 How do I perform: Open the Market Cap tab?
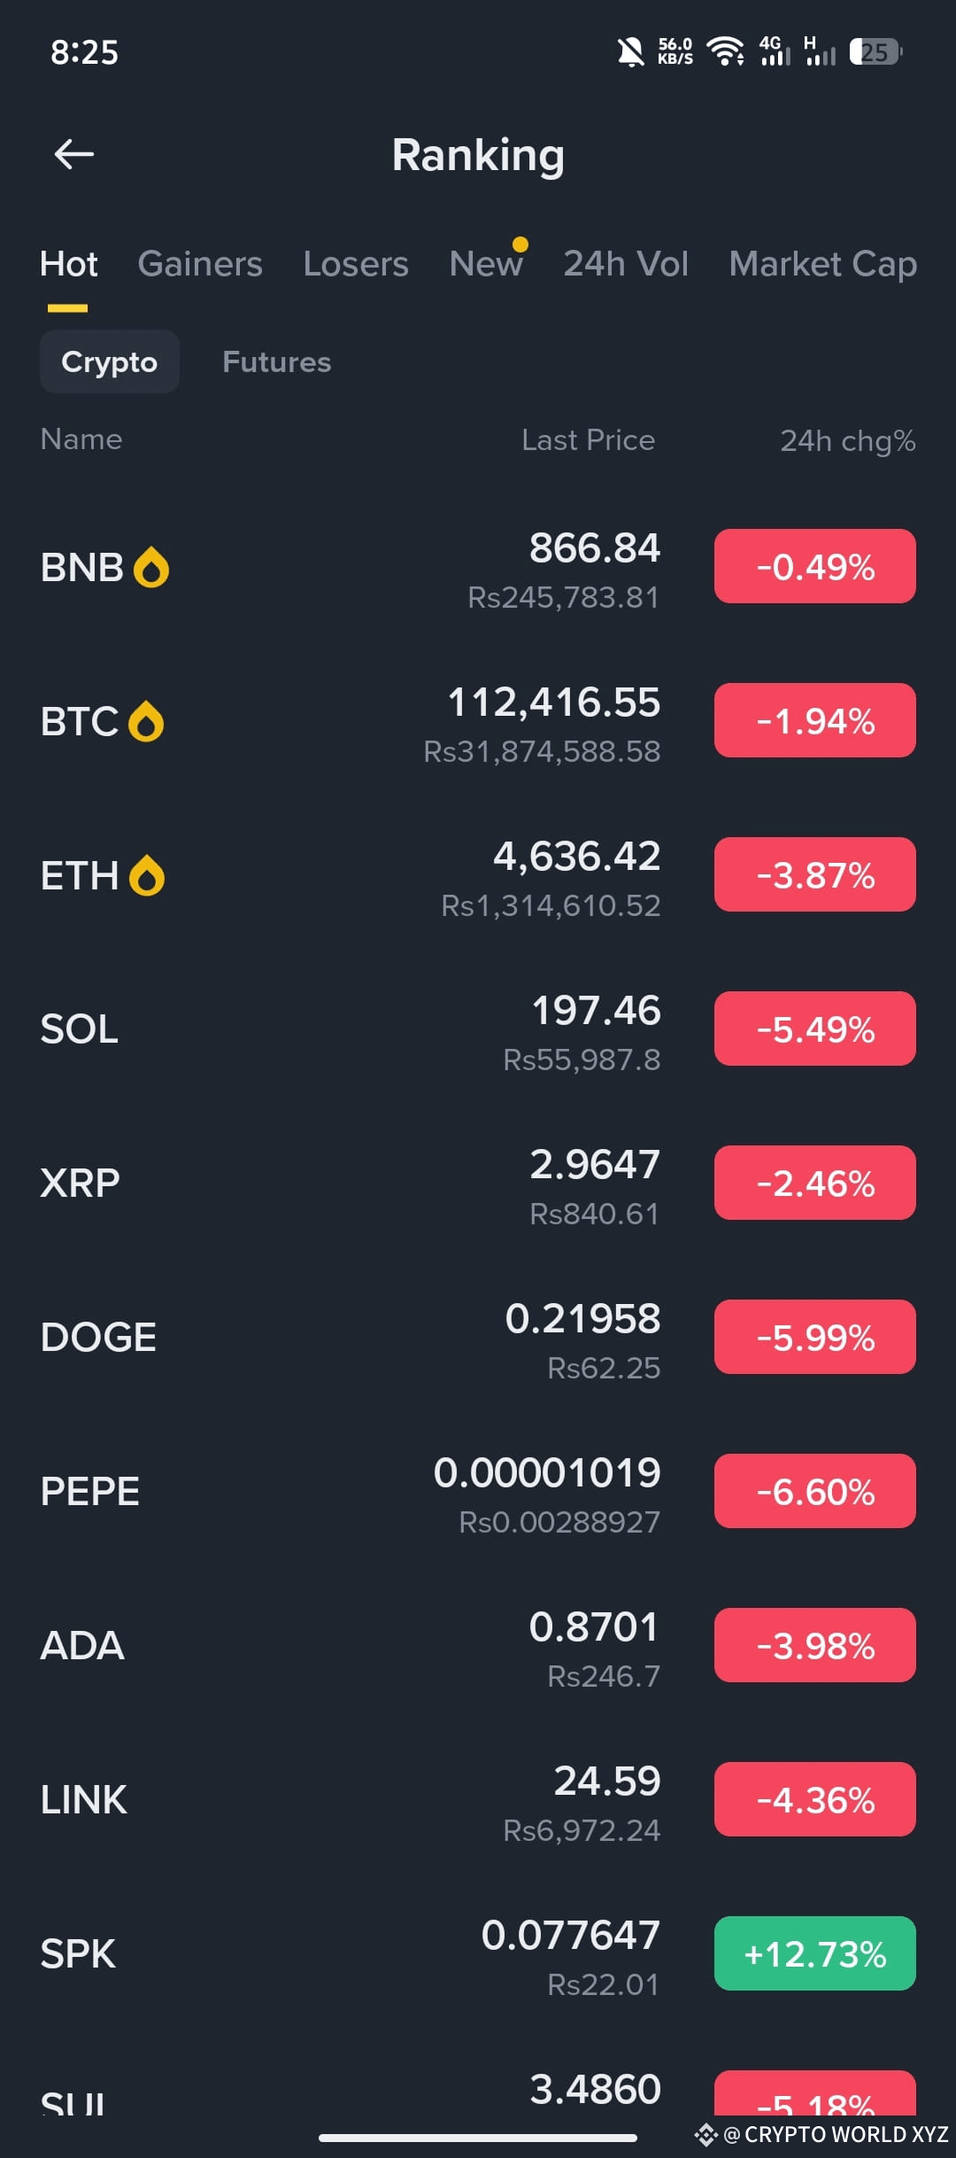point(823,264)
